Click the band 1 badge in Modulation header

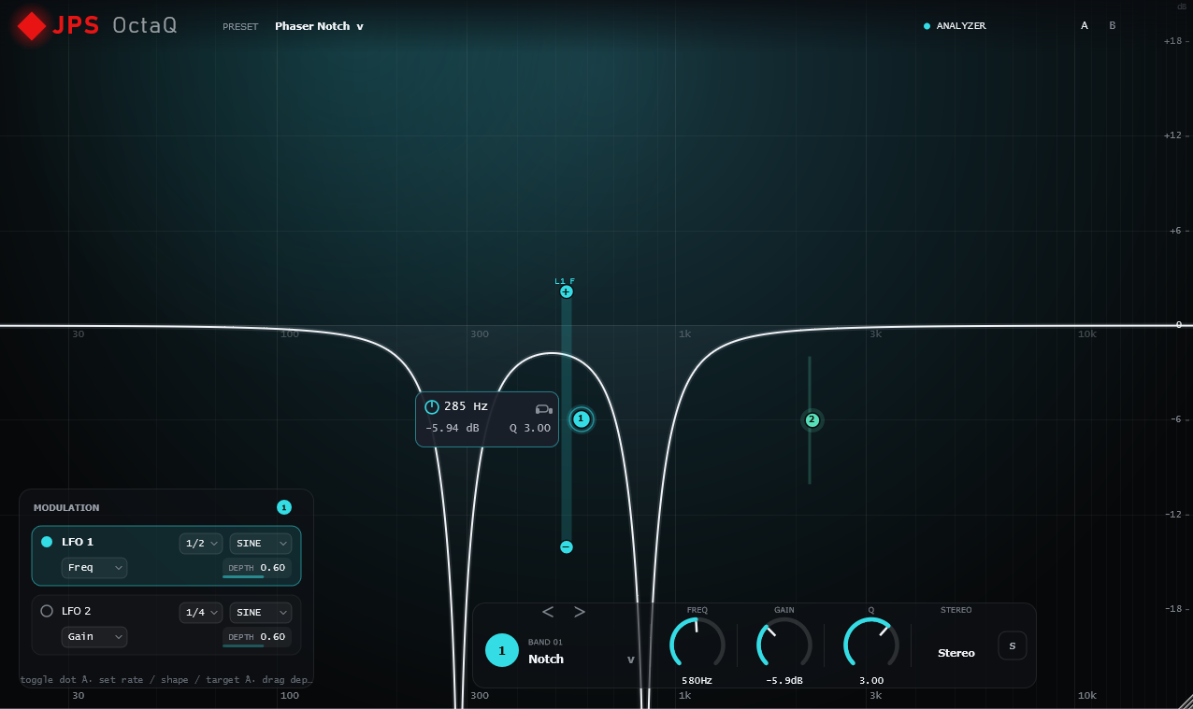pos(284,507)
